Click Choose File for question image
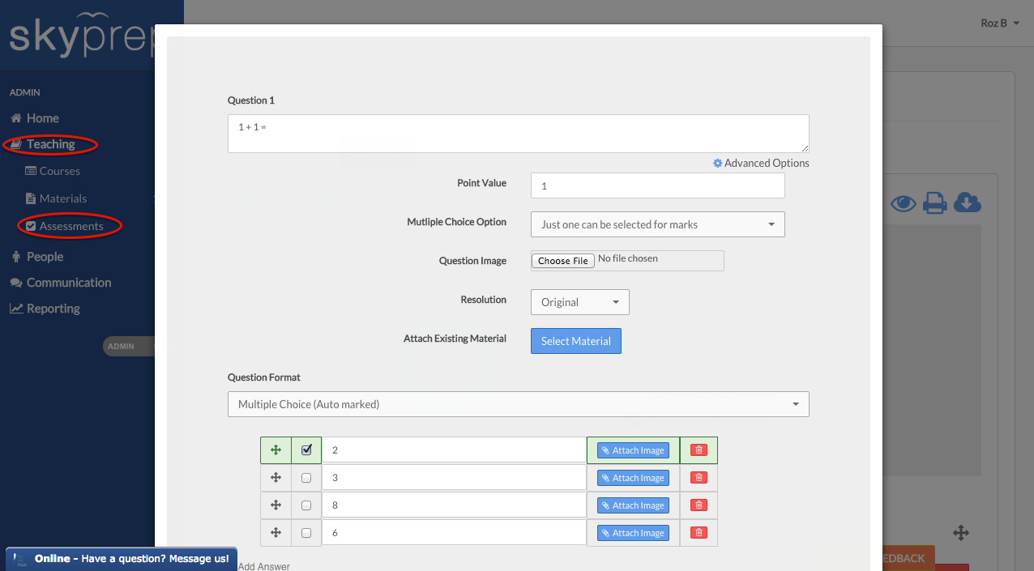Viewport: 1034px width, 571px height. pyautogui.click(x=563, y=261)
